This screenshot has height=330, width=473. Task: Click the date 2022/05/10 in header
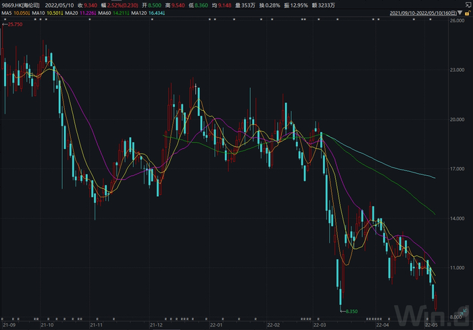[59, 4]
